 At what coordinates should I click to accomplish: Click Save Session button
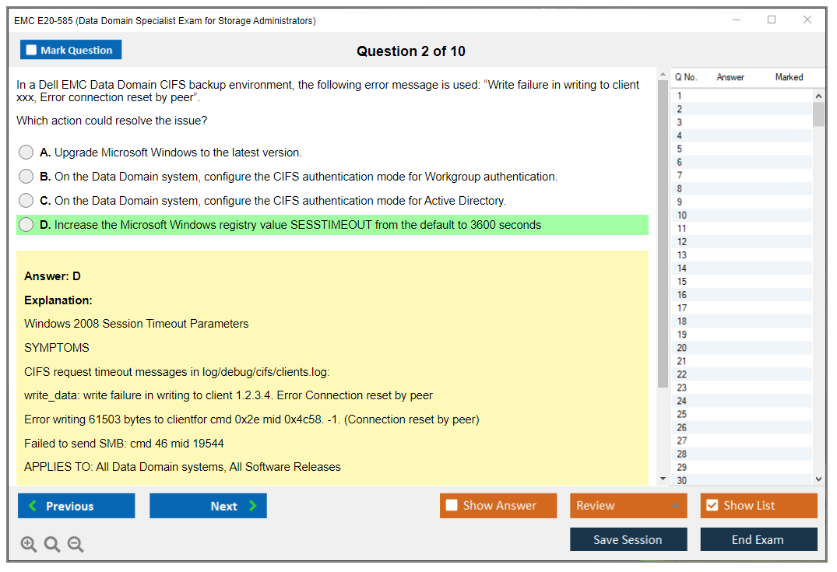pos(628,539)
